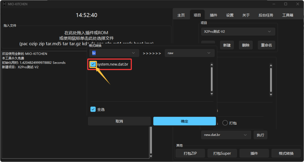Screen dimensions: 304x162
Task: Switch to the 插件 tab
Action: tap(213, 15)
